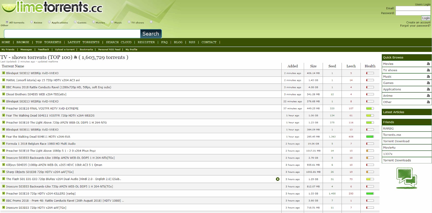
Task: Open Upload a torrent link
Action: point(65,49)
